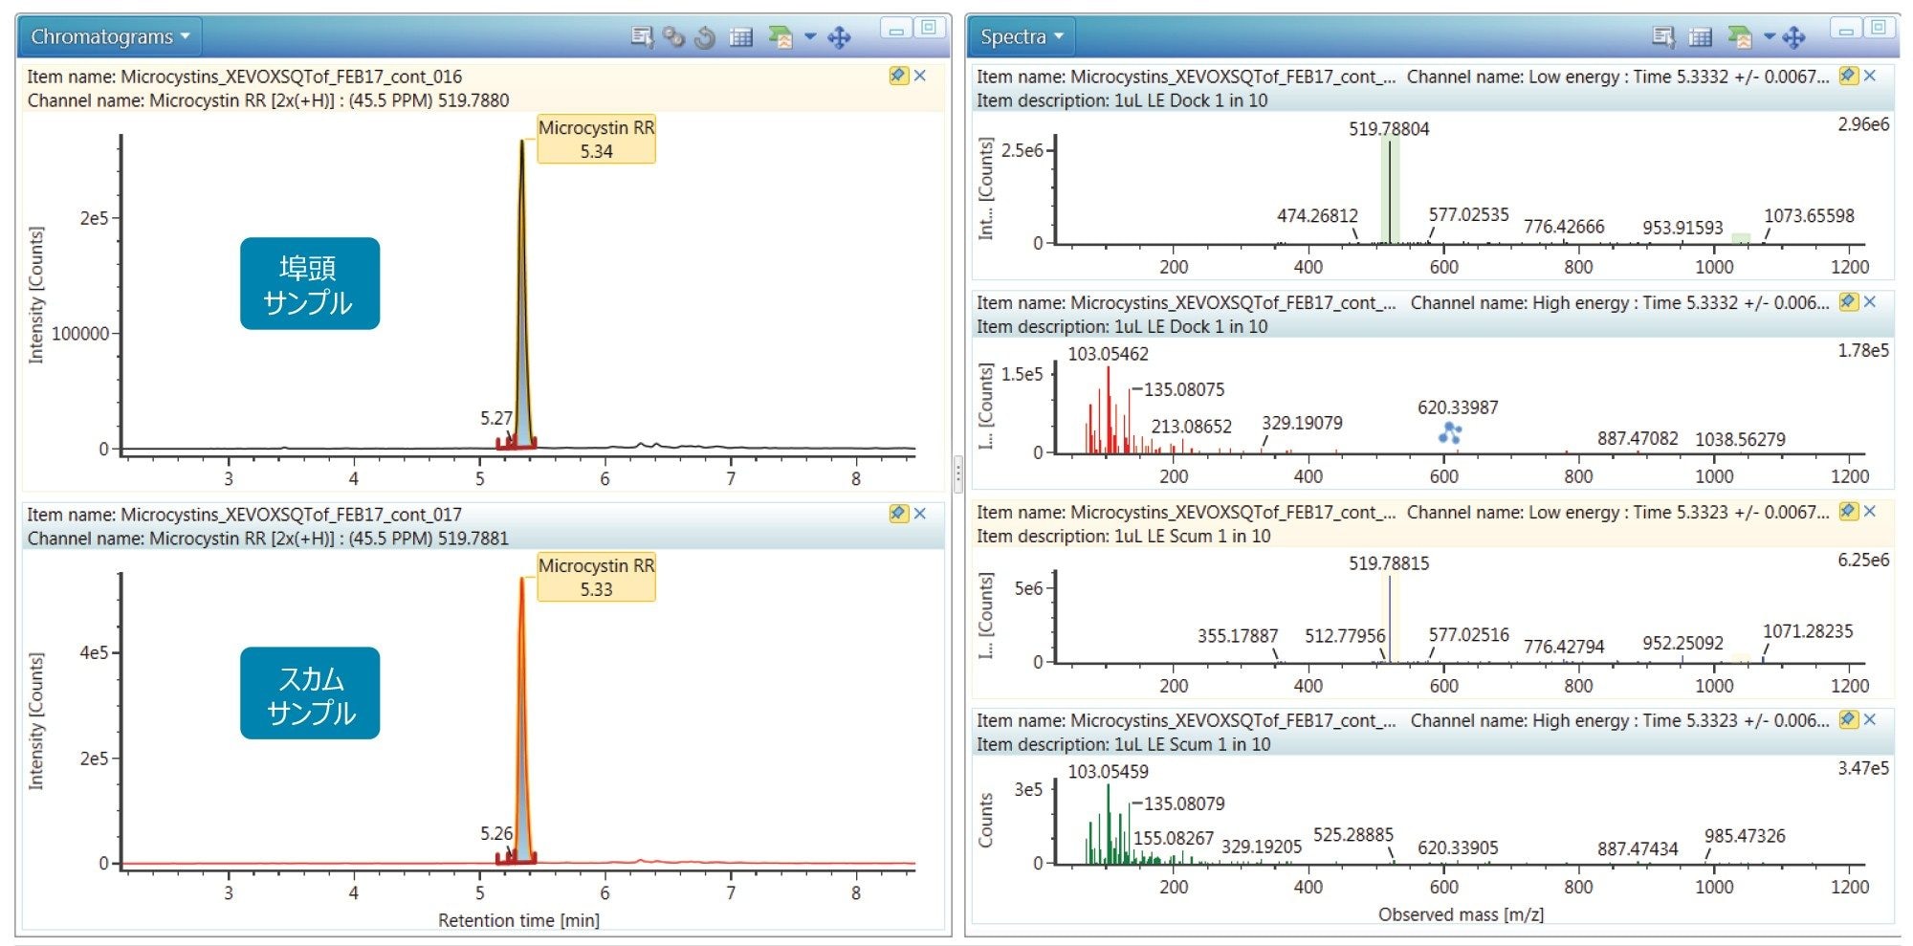Click the 887.47082 fragment label

point(1638,438)
